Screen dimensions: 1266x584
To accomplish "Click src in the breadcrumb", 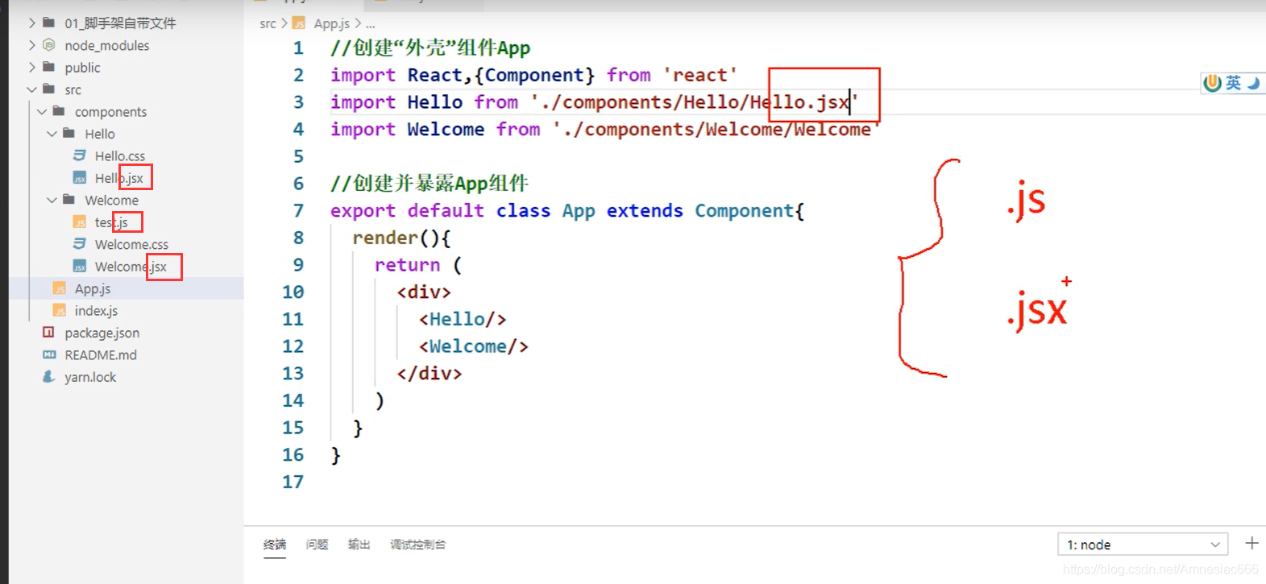I will click(x=268, y=24).
